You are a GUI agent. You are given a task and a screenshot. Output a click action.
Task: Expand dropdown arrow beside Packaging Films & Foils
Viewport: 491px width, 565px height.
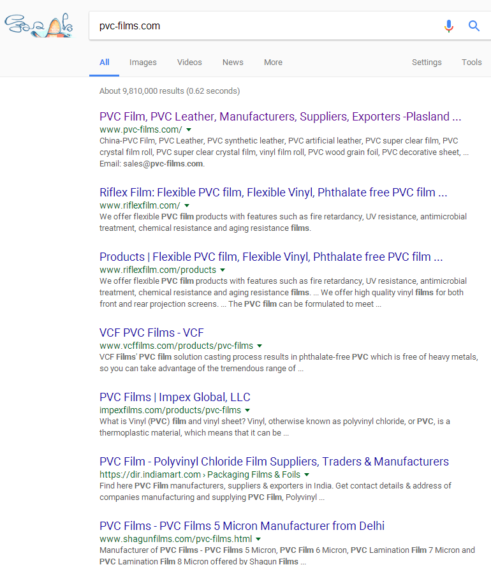[307, 475]
